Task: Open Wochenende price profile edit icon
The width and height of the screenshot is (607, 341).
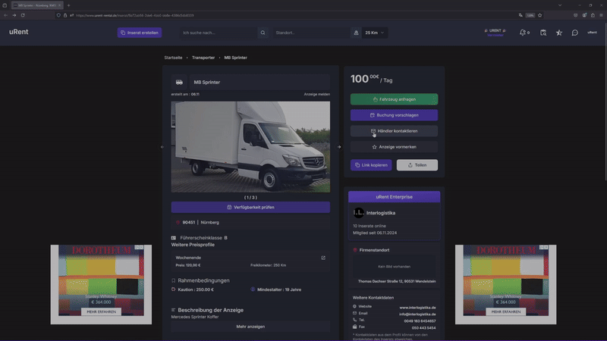Action: 323,258
